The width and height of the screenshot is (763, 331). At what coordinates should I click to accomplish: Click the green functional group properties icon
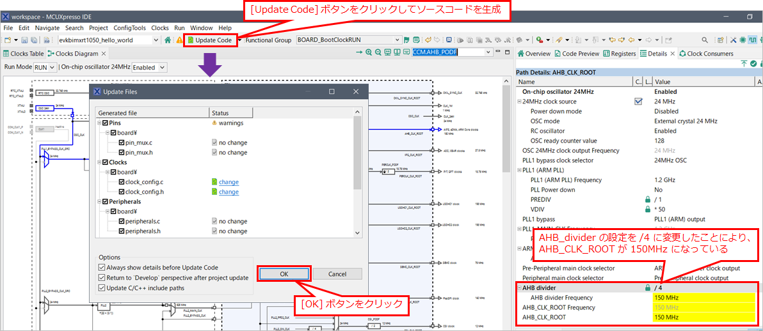(416, 40)
